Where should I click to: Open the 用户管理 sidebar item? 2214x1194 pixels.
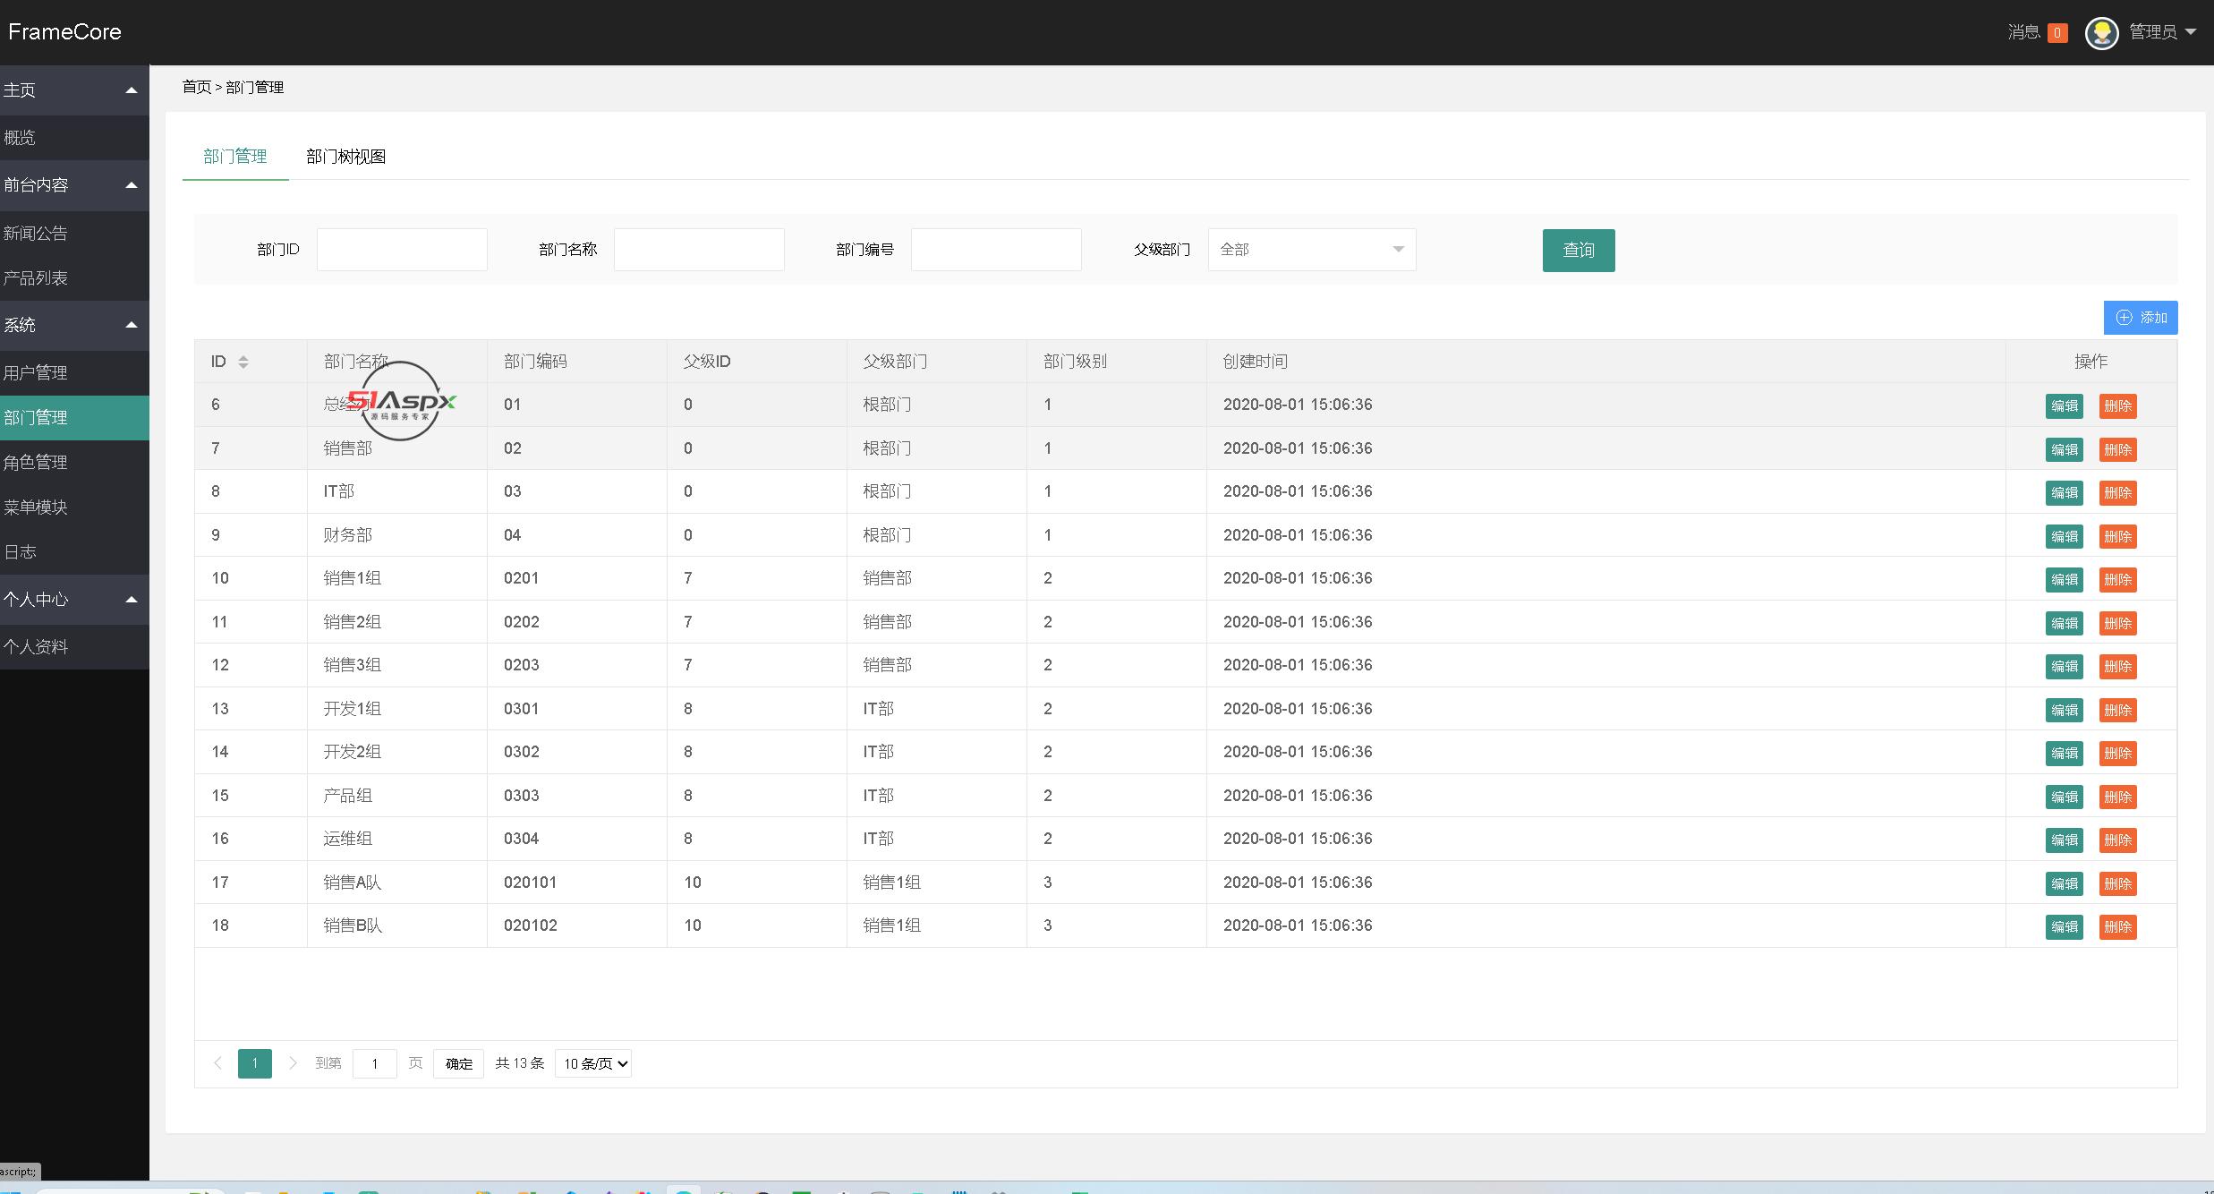74,373
